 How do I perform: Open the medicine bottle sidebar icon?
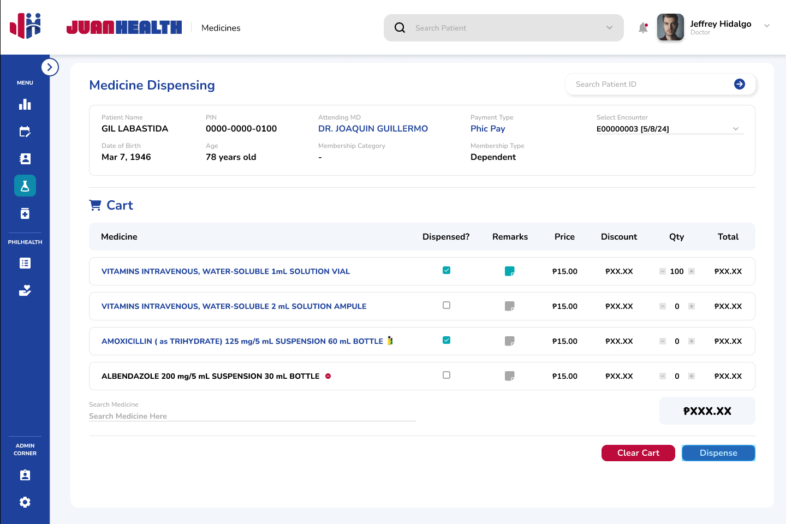point(25,213)
